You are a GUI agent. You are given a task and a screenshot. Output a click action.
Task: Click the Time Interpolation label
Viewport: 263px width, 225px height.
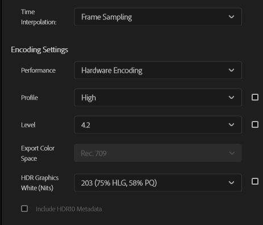pyautogui.click(x=39, y=17)
